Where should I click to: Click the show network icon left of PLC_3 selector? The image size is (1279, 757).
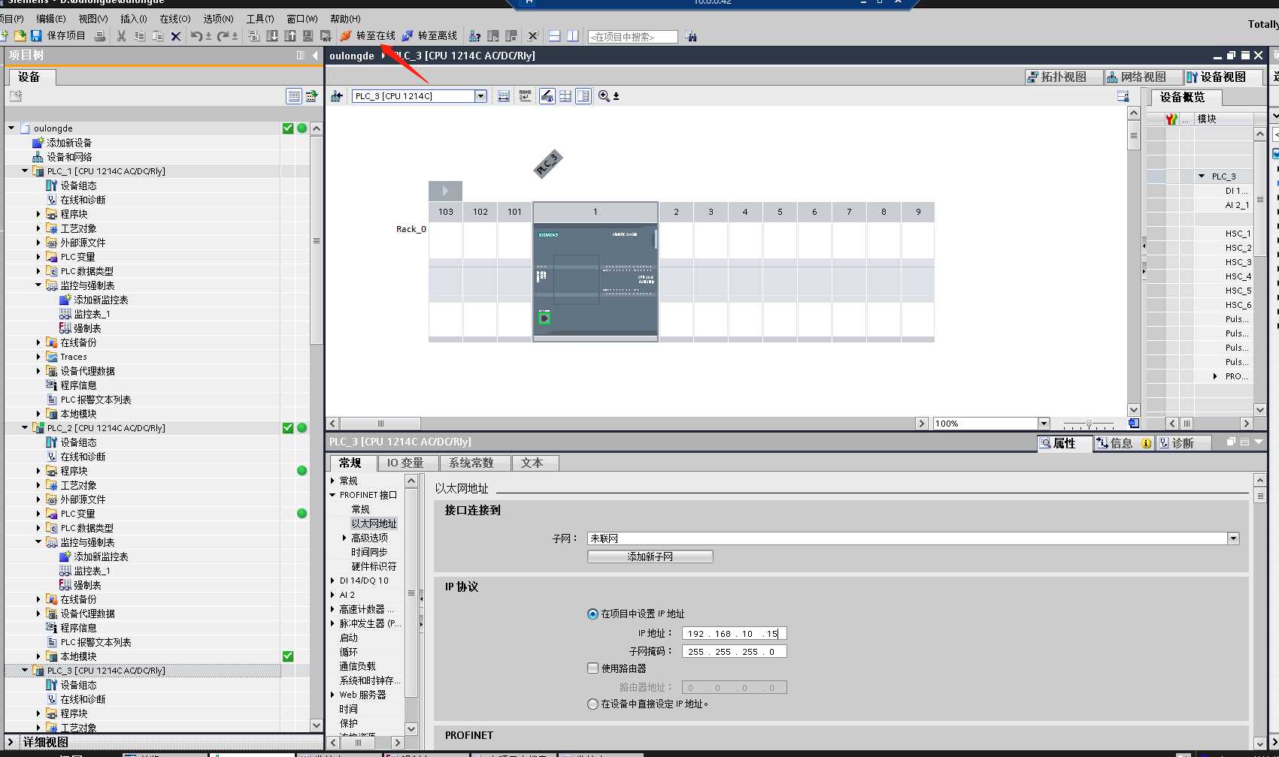coord(336,96)
